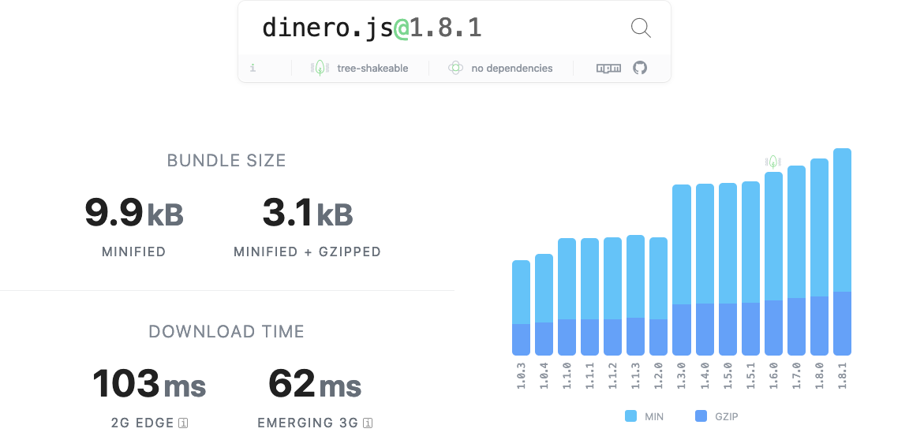The width and height of the screenshot is (909, 436).
Task: Select the 1.5.1 version bar
Action: click(750, 269)
